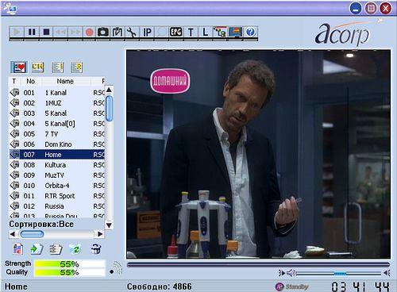Image resolution: width=397 pixels, height=292 pixels.
Task: Click the channel list scroll down arrow
Action: pos(109,225)
